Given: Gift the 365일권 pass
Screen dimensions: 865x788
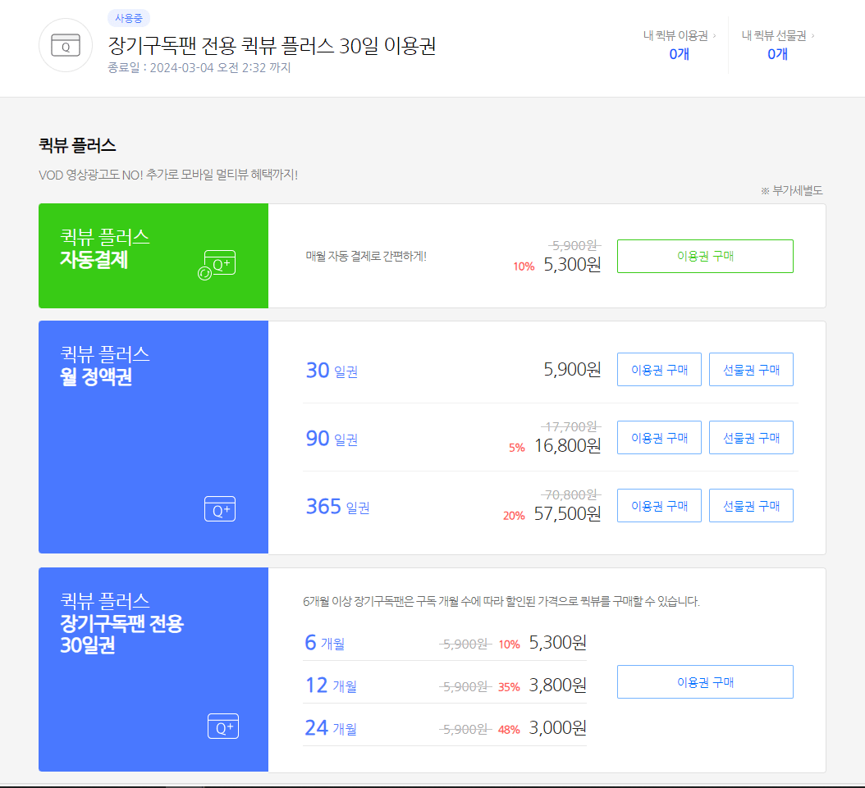Looking at the screenshot, I should point(751,505).
